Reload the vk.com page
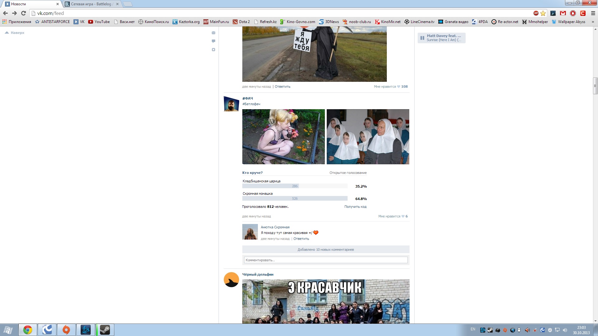 click(23, 13)
